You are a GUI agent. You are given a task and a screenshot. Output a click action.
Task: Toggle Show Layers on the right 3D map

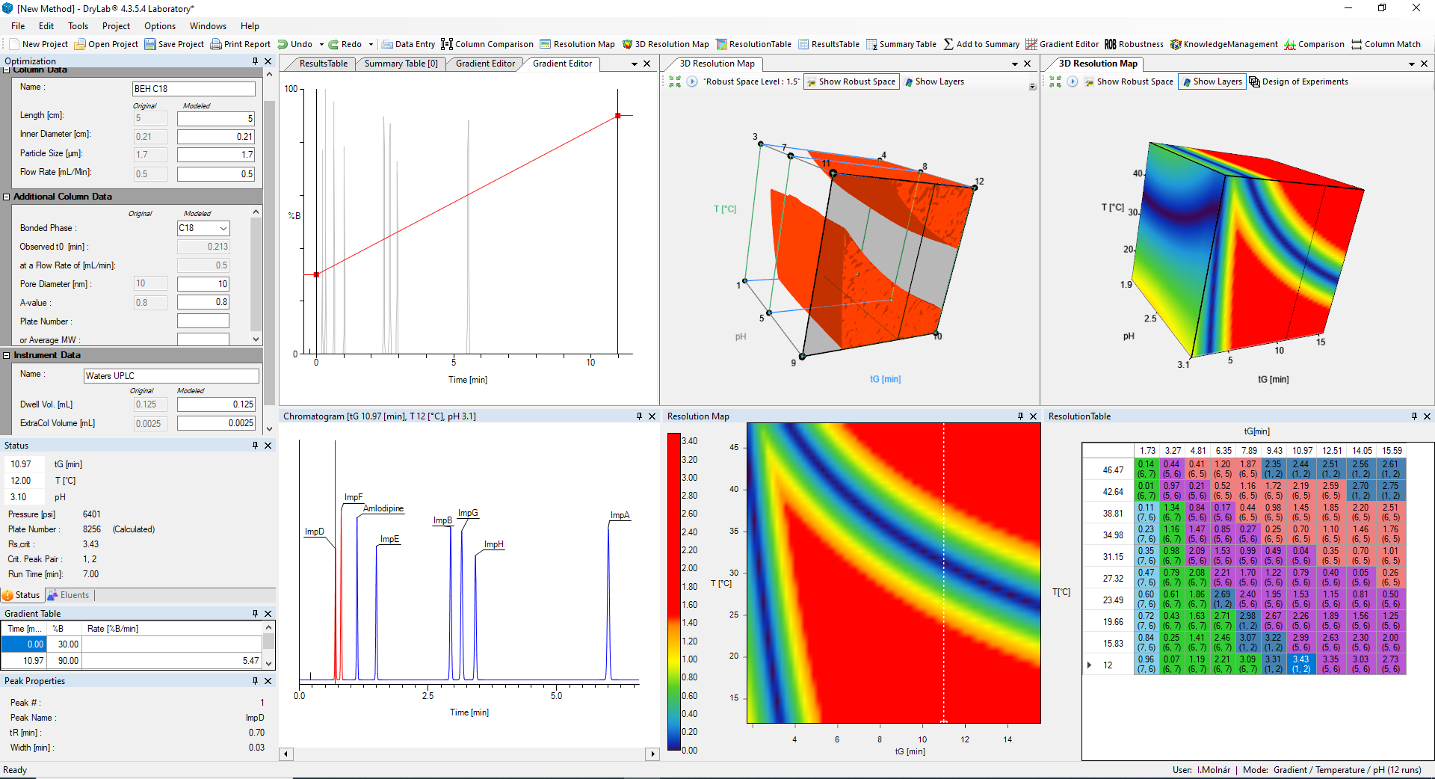click(1212, 81)
